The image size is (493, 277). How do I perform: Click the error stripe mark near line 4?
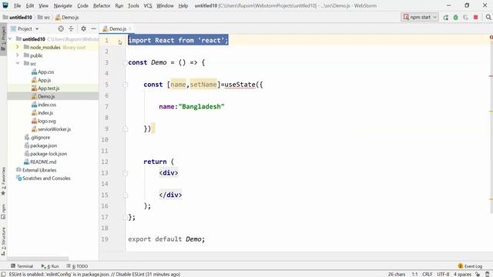point(491,76)
